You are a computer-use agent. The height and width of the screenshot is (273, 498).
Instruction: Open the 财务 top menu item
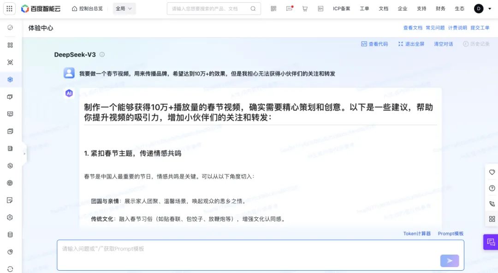click(x=440, y=9)
